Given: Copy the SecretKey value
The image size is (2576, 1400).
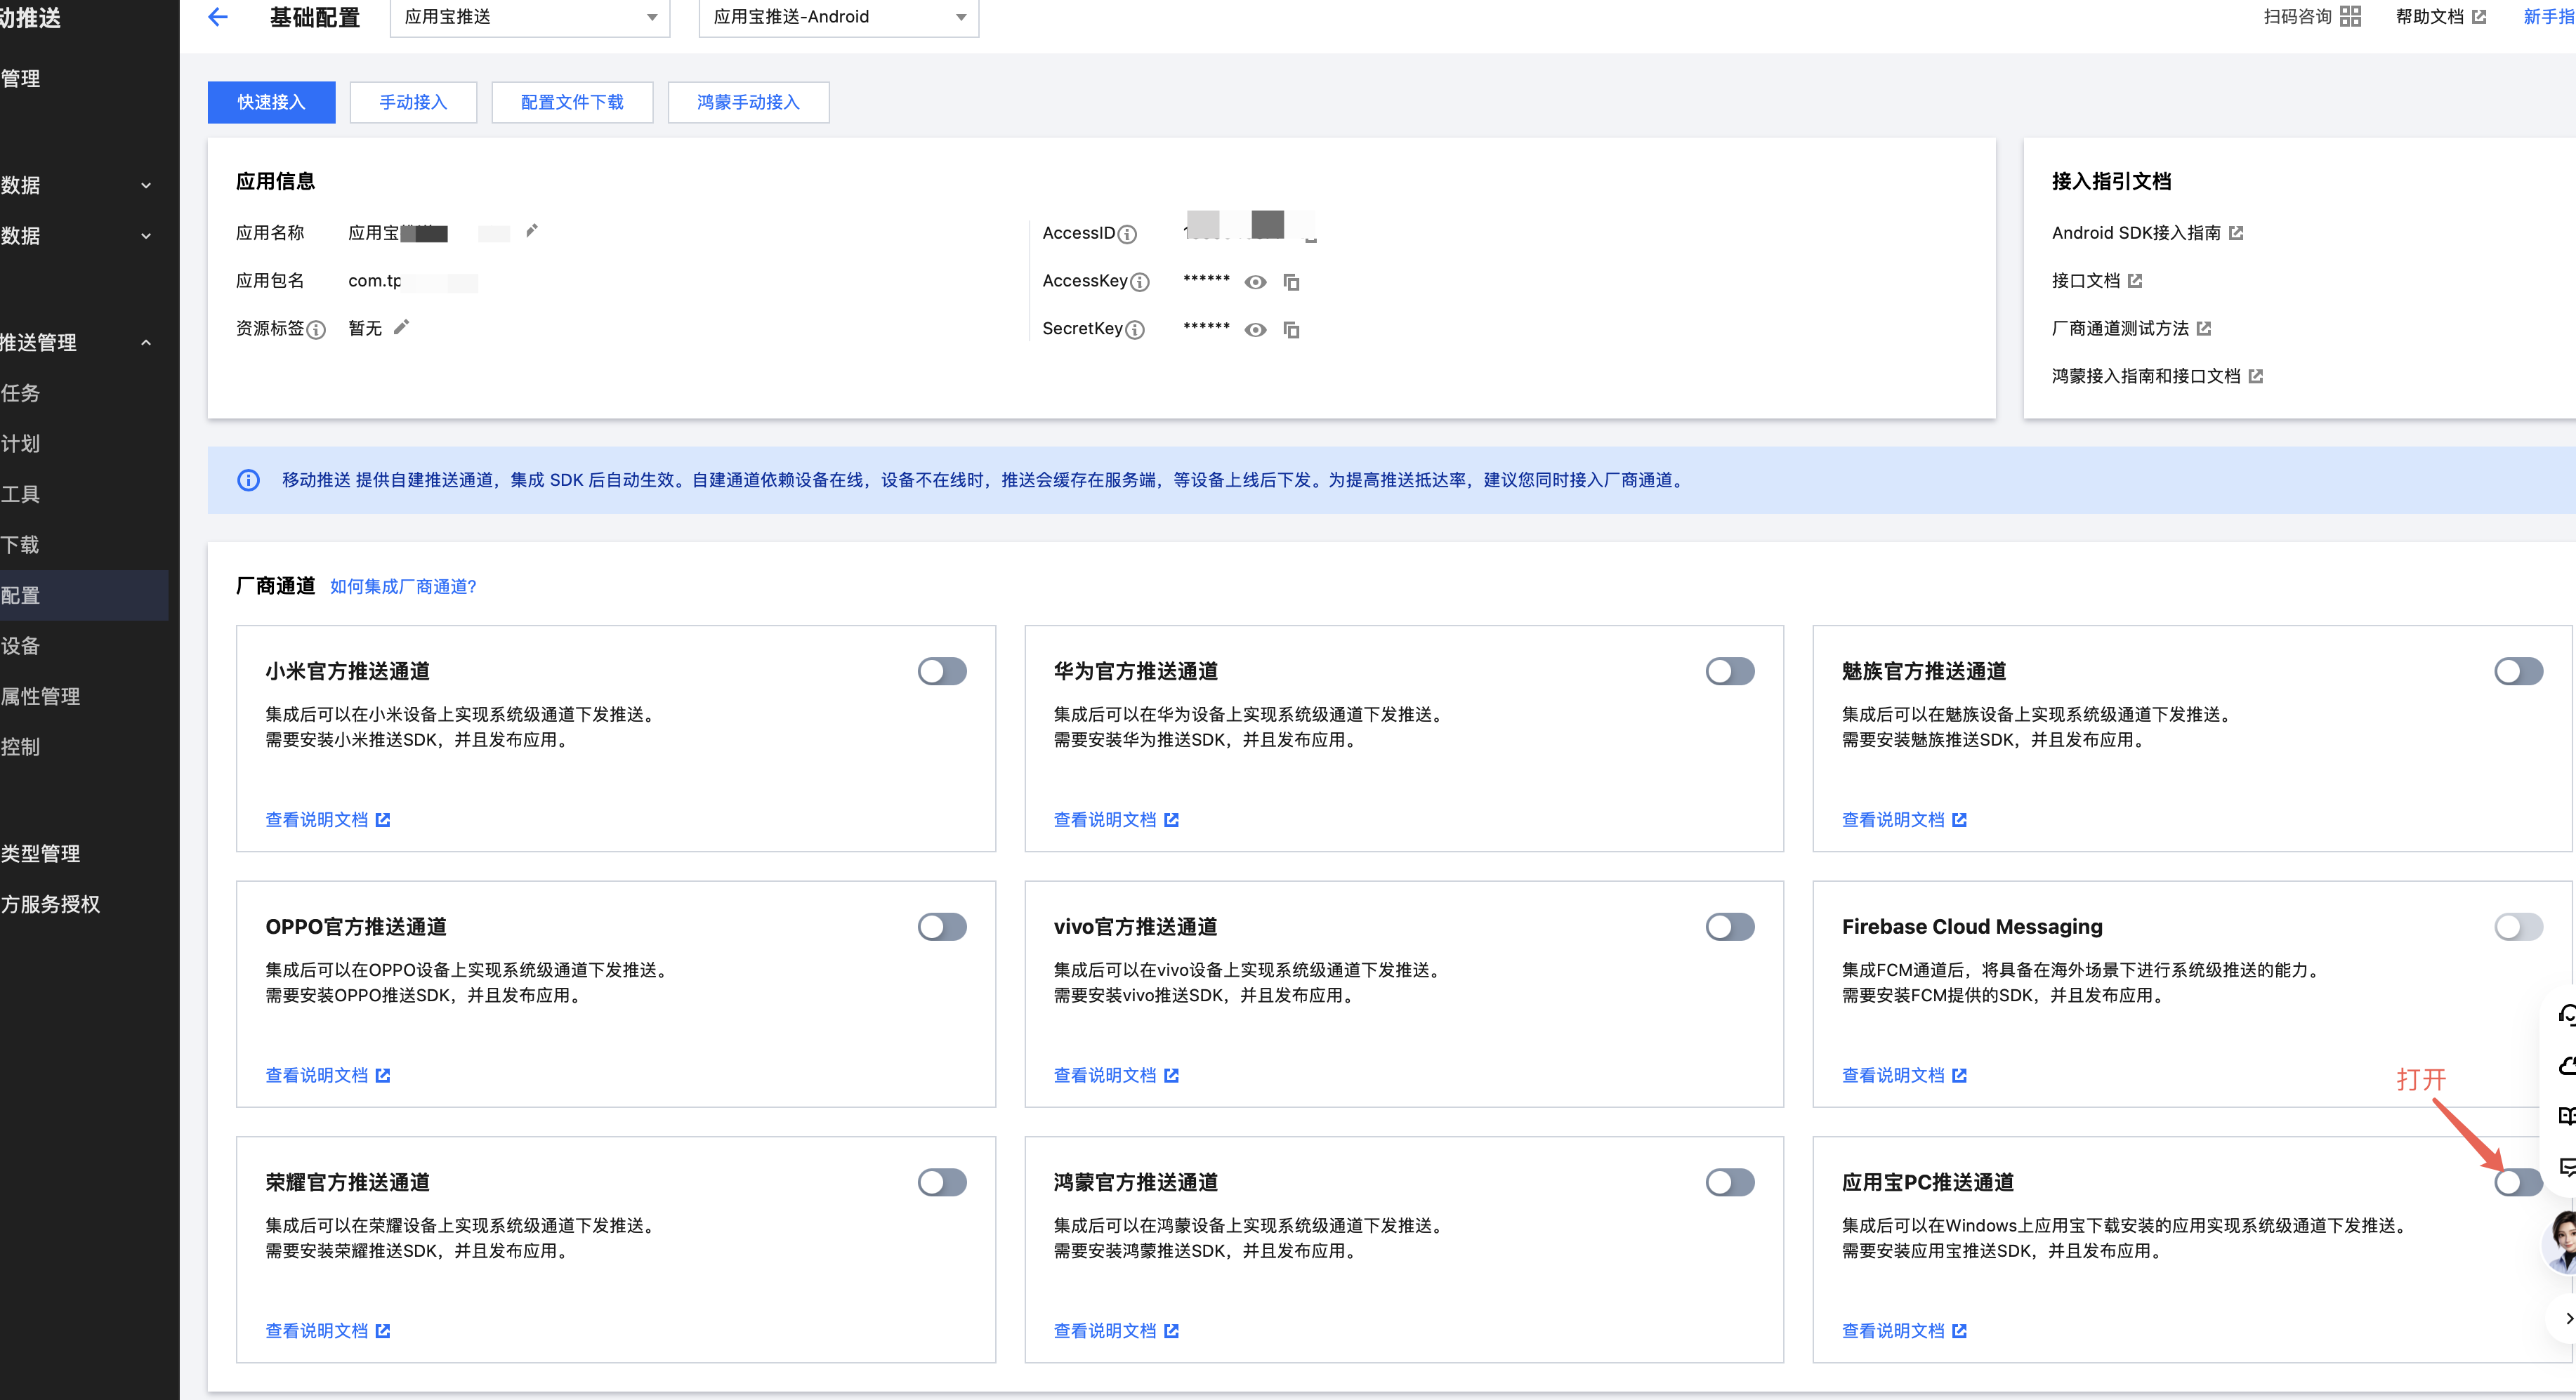Looking at the screenshot, I should pos(1292,330).
